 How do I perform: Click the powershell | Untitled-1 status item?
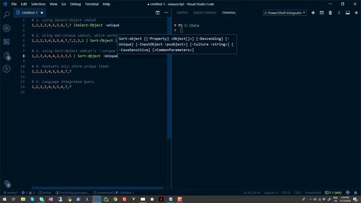(x=113, y=192)
